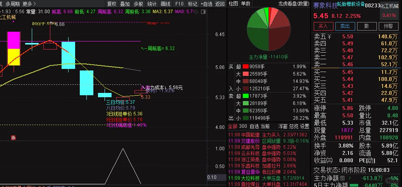Click the 交易状态 闭市阶段 status row

pos(352,170)
